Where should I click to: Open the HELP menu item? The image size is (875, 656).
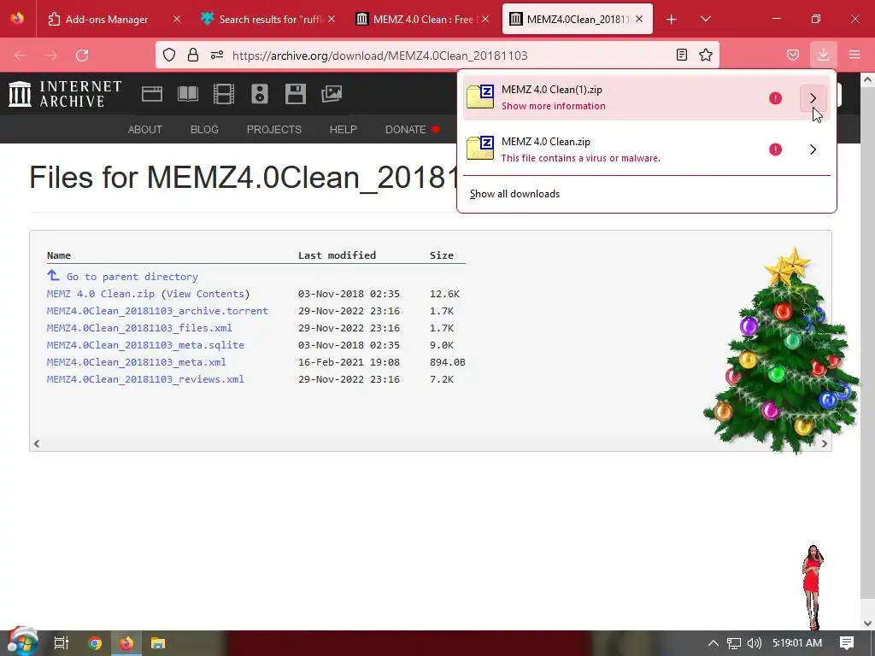coord(343,130)
